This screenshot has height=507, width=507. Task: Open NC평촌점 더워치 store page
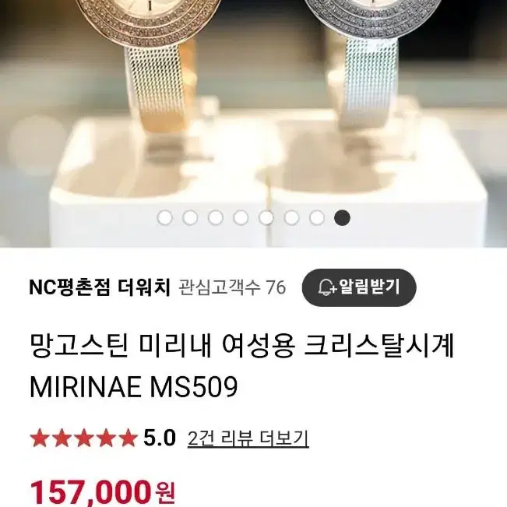click(99, 287)
